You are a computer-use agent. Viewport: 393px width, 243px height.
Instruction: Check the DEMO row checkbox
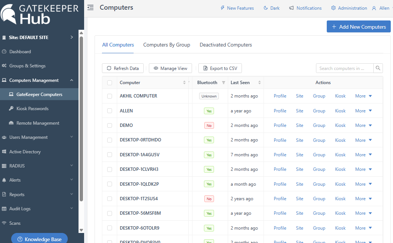click(109, 125)
